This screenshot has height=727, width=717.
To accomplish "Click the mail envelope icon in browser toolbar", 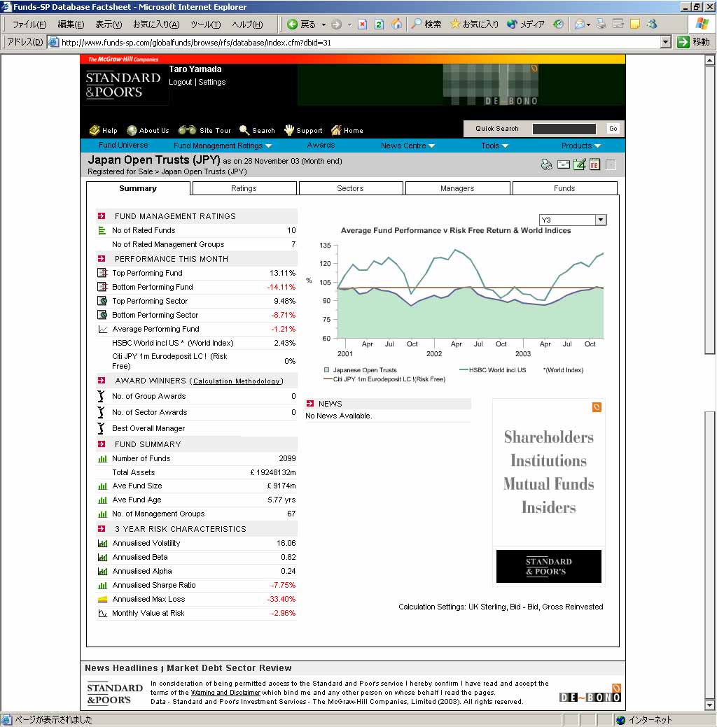I will [x=580, y=24].
